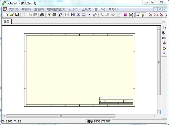The height and width of the screenshot is (125, 169).
Task: Open the 工具(T) menu
Action: tap(87, 9)
